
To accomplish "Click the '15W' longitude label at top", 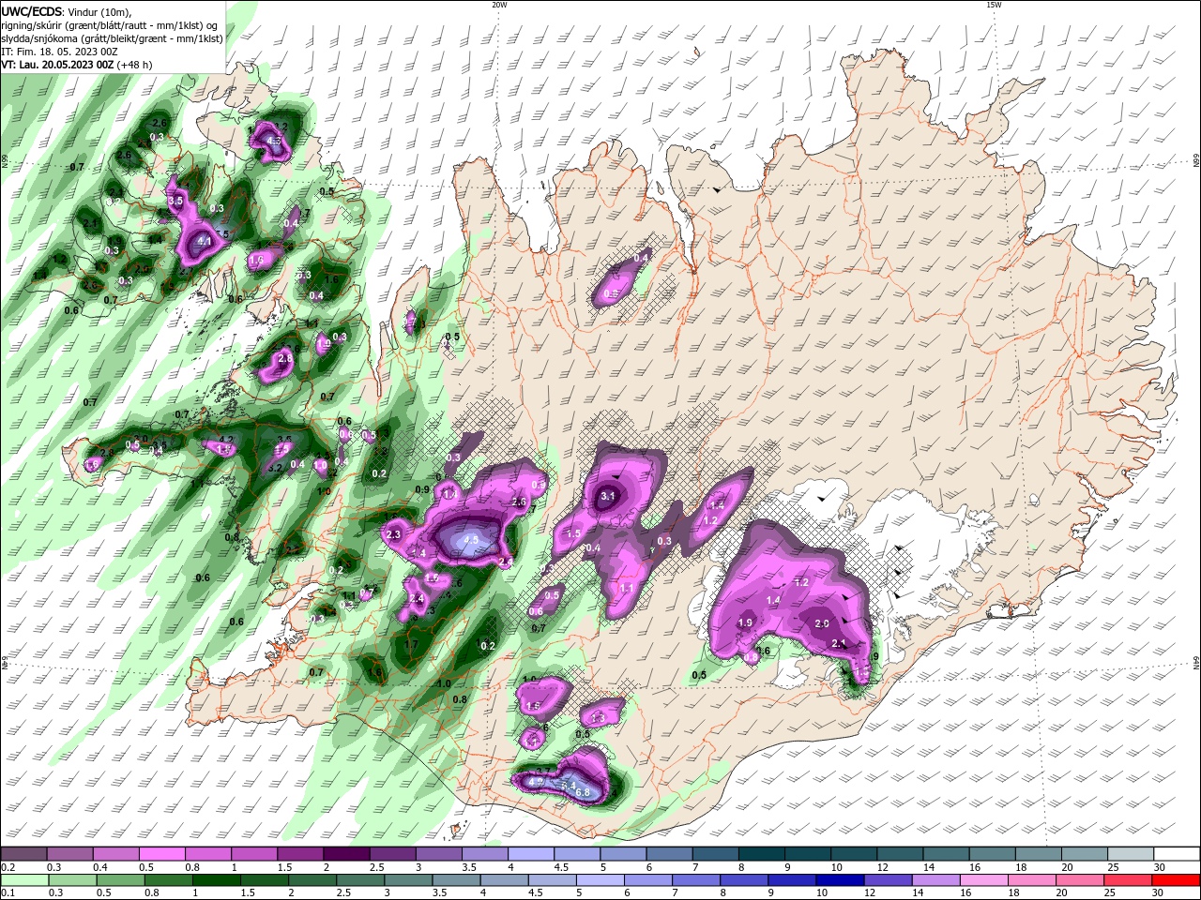I will click(x=994, y=5).
